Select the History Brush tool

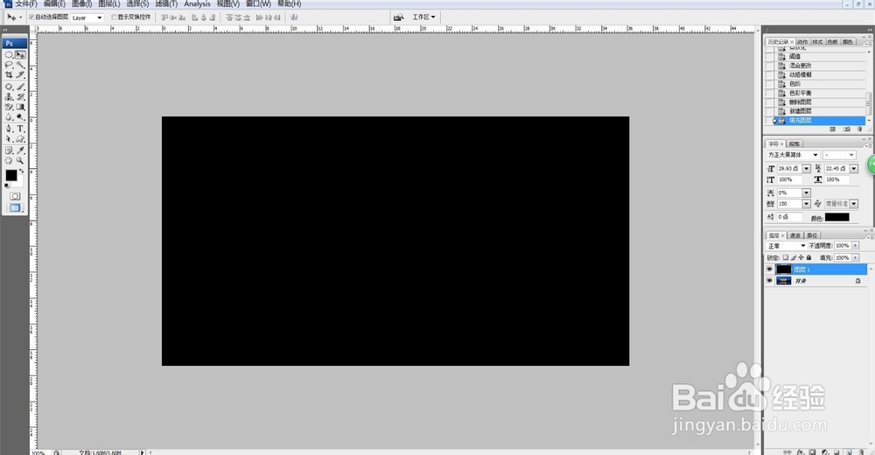coord(21,96)
